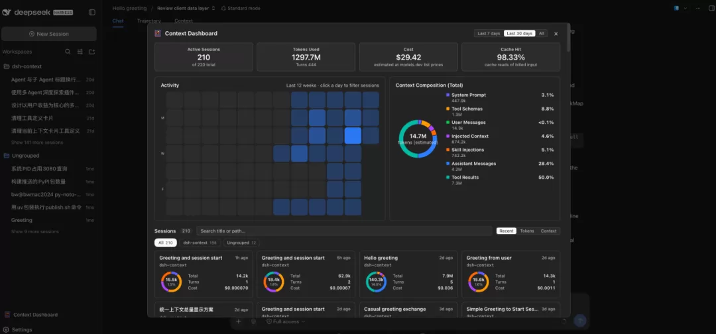The width and height of the screenshot is (716, 334).
Task: Sort sessions by Tokens
Action: [527, 231]
